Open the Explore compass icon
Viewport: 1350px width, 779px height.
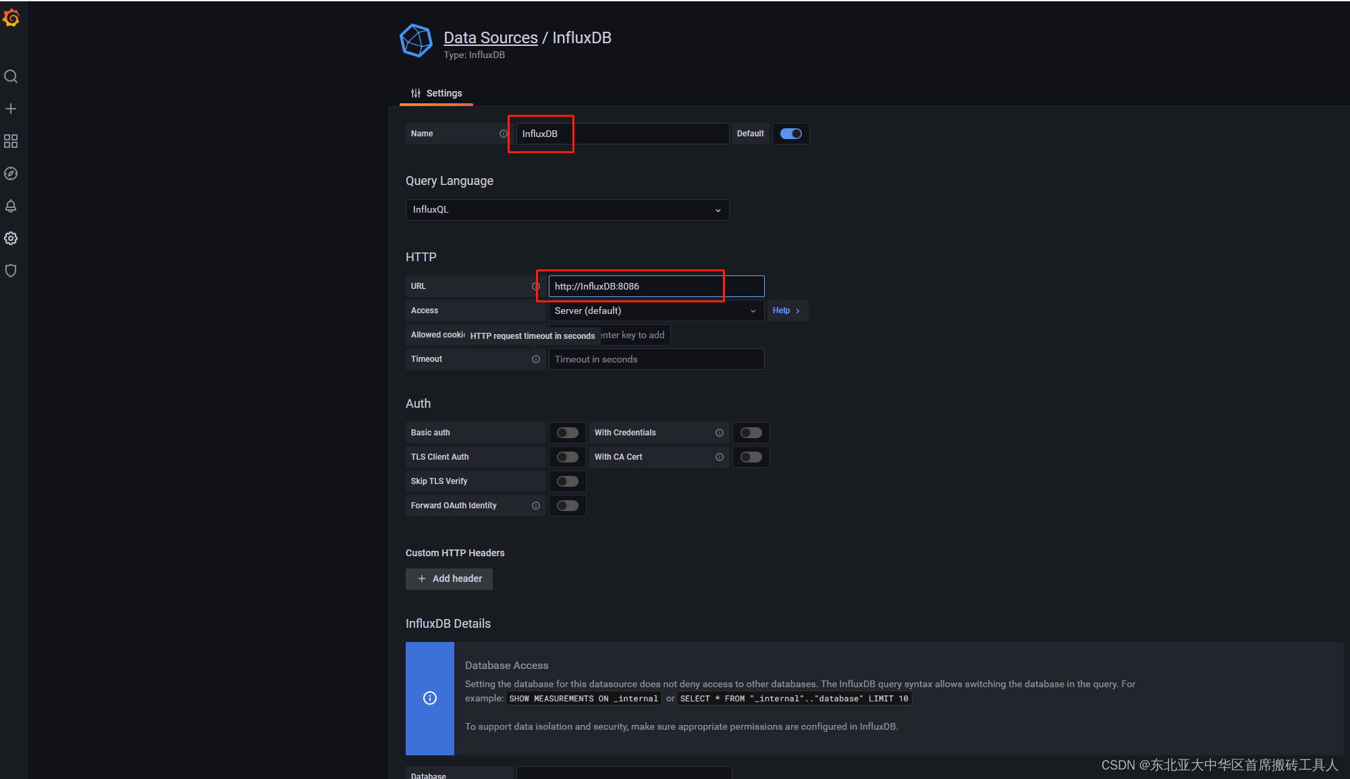tap(11, 173)
